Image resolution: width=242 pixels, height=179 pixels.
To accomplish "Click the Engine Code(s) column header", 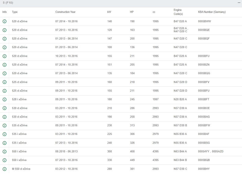I will point(178,12).
